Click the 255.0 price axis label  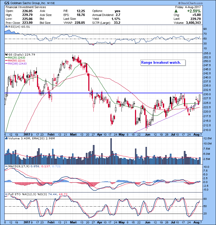207,53
